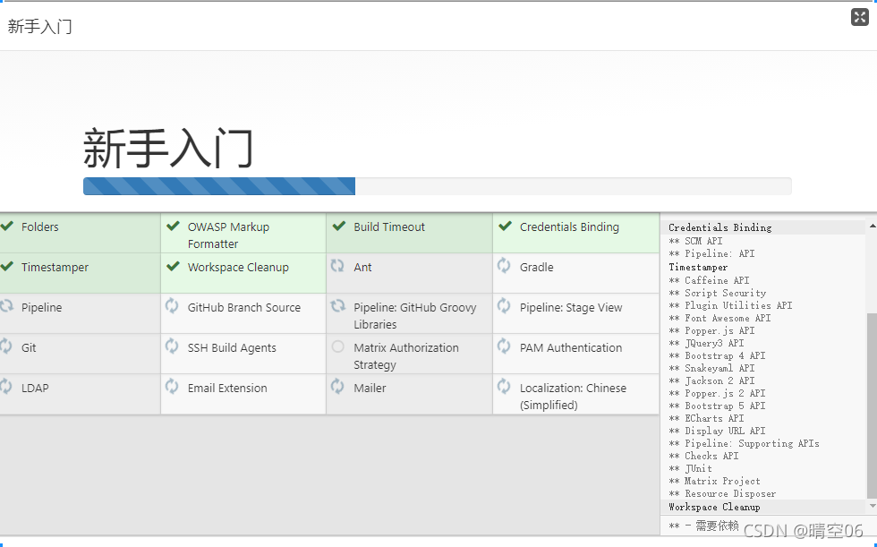Click the Mailer plugin name
This screenshot has height=547, width=877.
click(370, 389)
